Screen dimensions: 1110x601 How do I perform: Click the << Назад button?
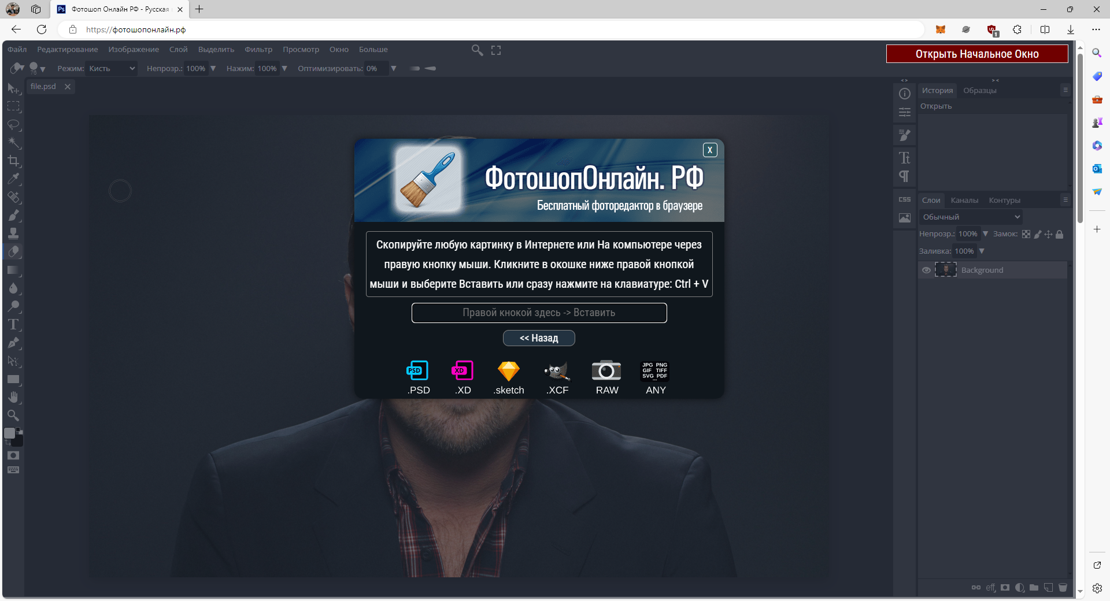(539, 338)
